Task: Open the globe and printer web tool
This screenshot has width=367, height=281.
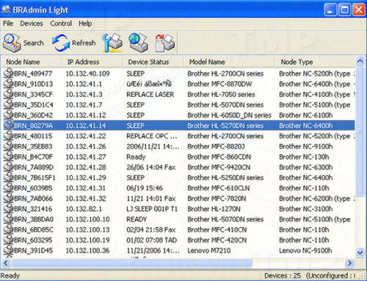Action: (x=138, y=43)
